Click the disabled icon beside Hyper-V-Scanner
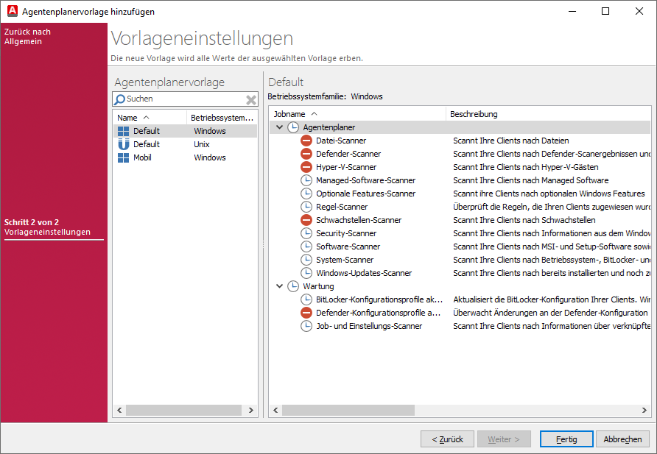 [306, 167]
